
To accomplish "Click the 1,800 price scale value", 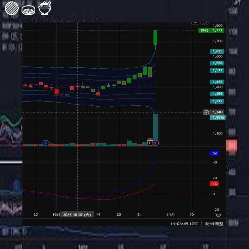I will pos(217,25).
